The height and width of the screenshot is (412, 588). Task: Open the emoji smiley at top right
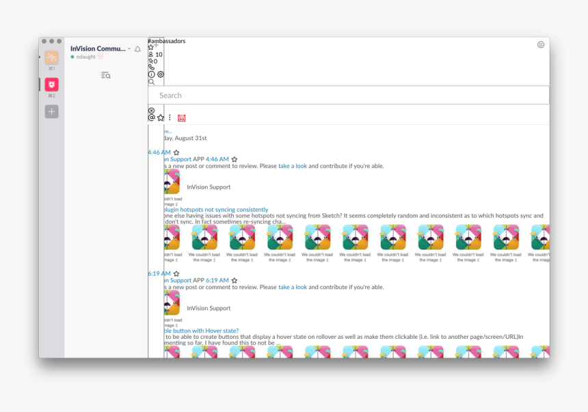[x=541, y=44]
